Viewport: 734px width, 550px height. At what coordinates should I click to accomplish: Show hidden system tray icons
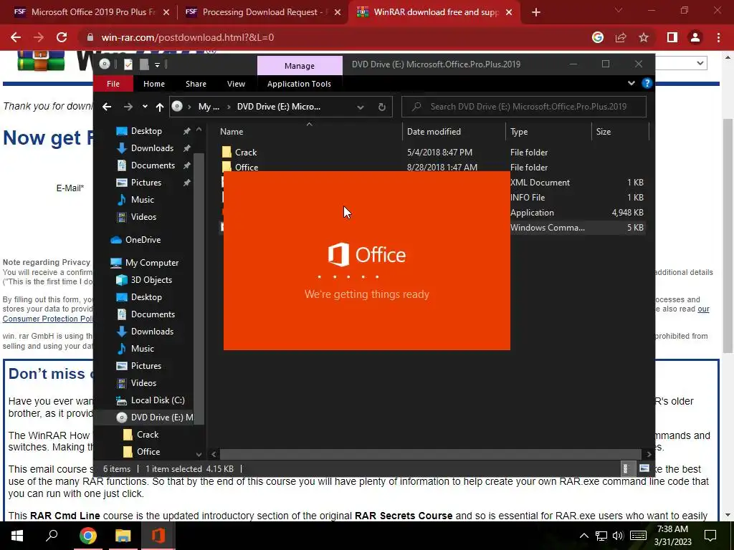[583, 536]
